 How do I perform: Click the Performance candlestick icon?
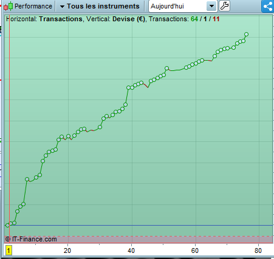pos(9,6)
